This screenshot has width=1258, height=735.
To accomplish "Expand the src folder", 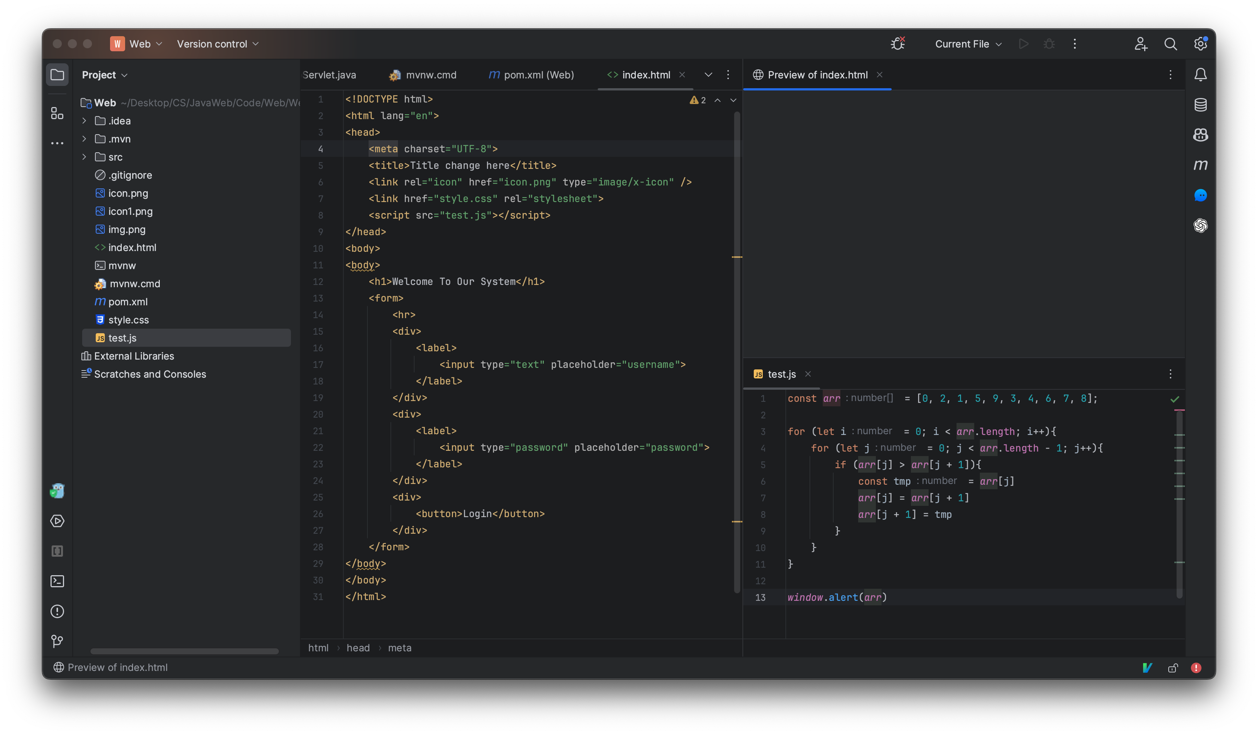I will tap(84, 157).
